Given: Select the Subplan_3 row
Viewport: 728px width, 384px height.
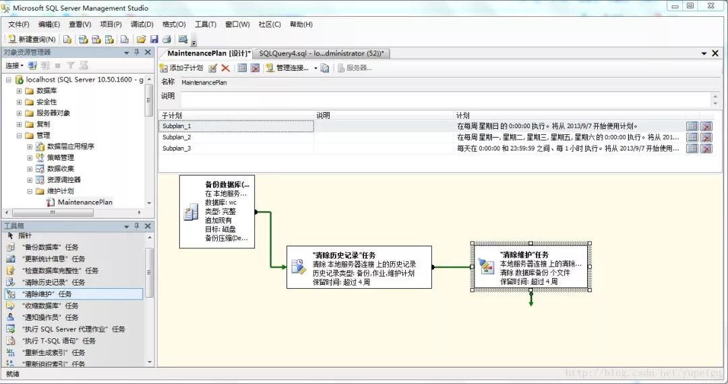Looking at the screenshot, I should (x=177, y=148).
